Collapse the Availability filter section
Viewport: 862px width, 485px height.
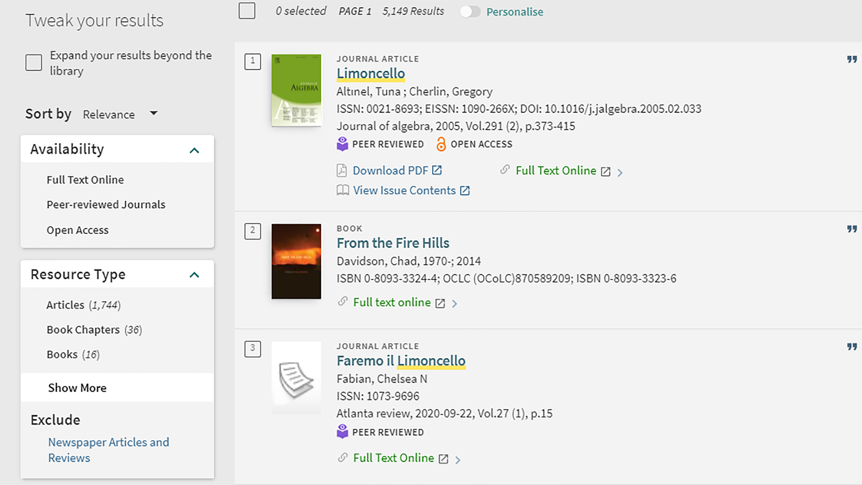[194, 150]
